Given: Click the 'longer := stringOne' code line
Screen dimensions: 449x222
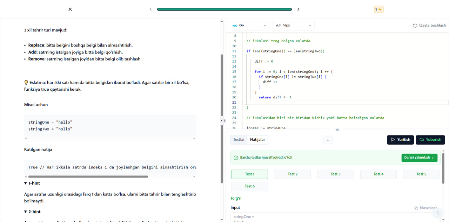Looking at the screenshot, I should tap(266, 128).
